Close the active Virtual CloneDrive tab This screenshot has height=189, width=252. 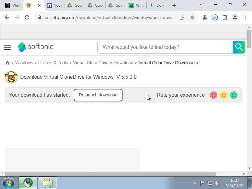point(39,5)
